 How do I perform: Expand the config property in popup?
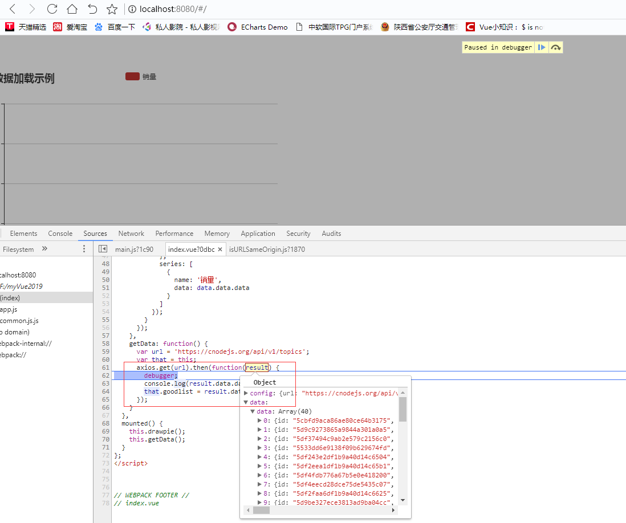pyautogui.click(x=246, y=393)
